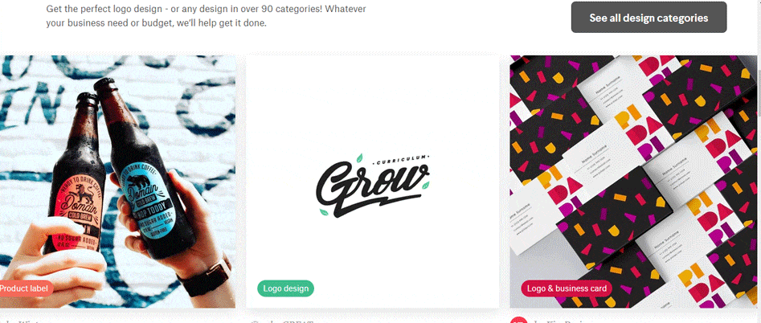View the Domain cold brew bottles photo
This screenshot has height=323, width=761.
117,182
